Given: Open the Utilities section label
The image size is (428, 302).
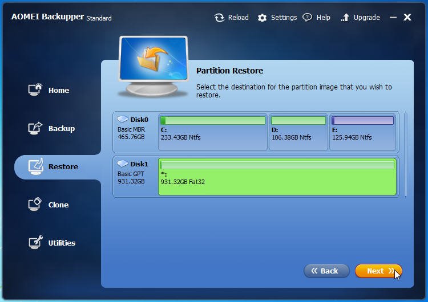Looking at the screenshot, I should pos(62,243).
